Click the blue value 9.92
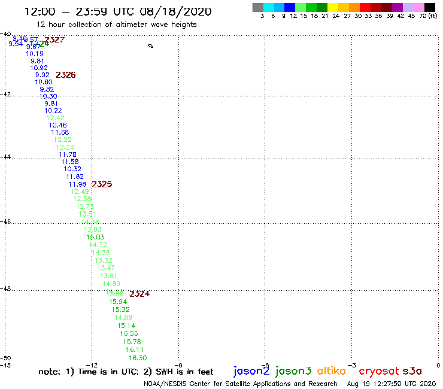 coord(43,75)
